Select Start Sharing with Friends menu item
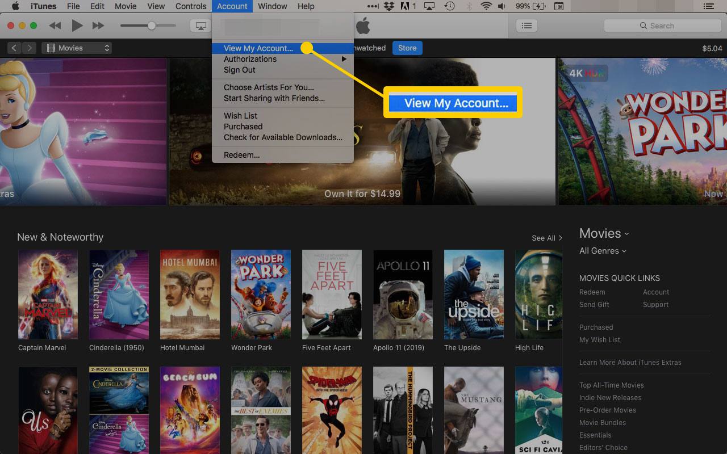 pos(283,98)
